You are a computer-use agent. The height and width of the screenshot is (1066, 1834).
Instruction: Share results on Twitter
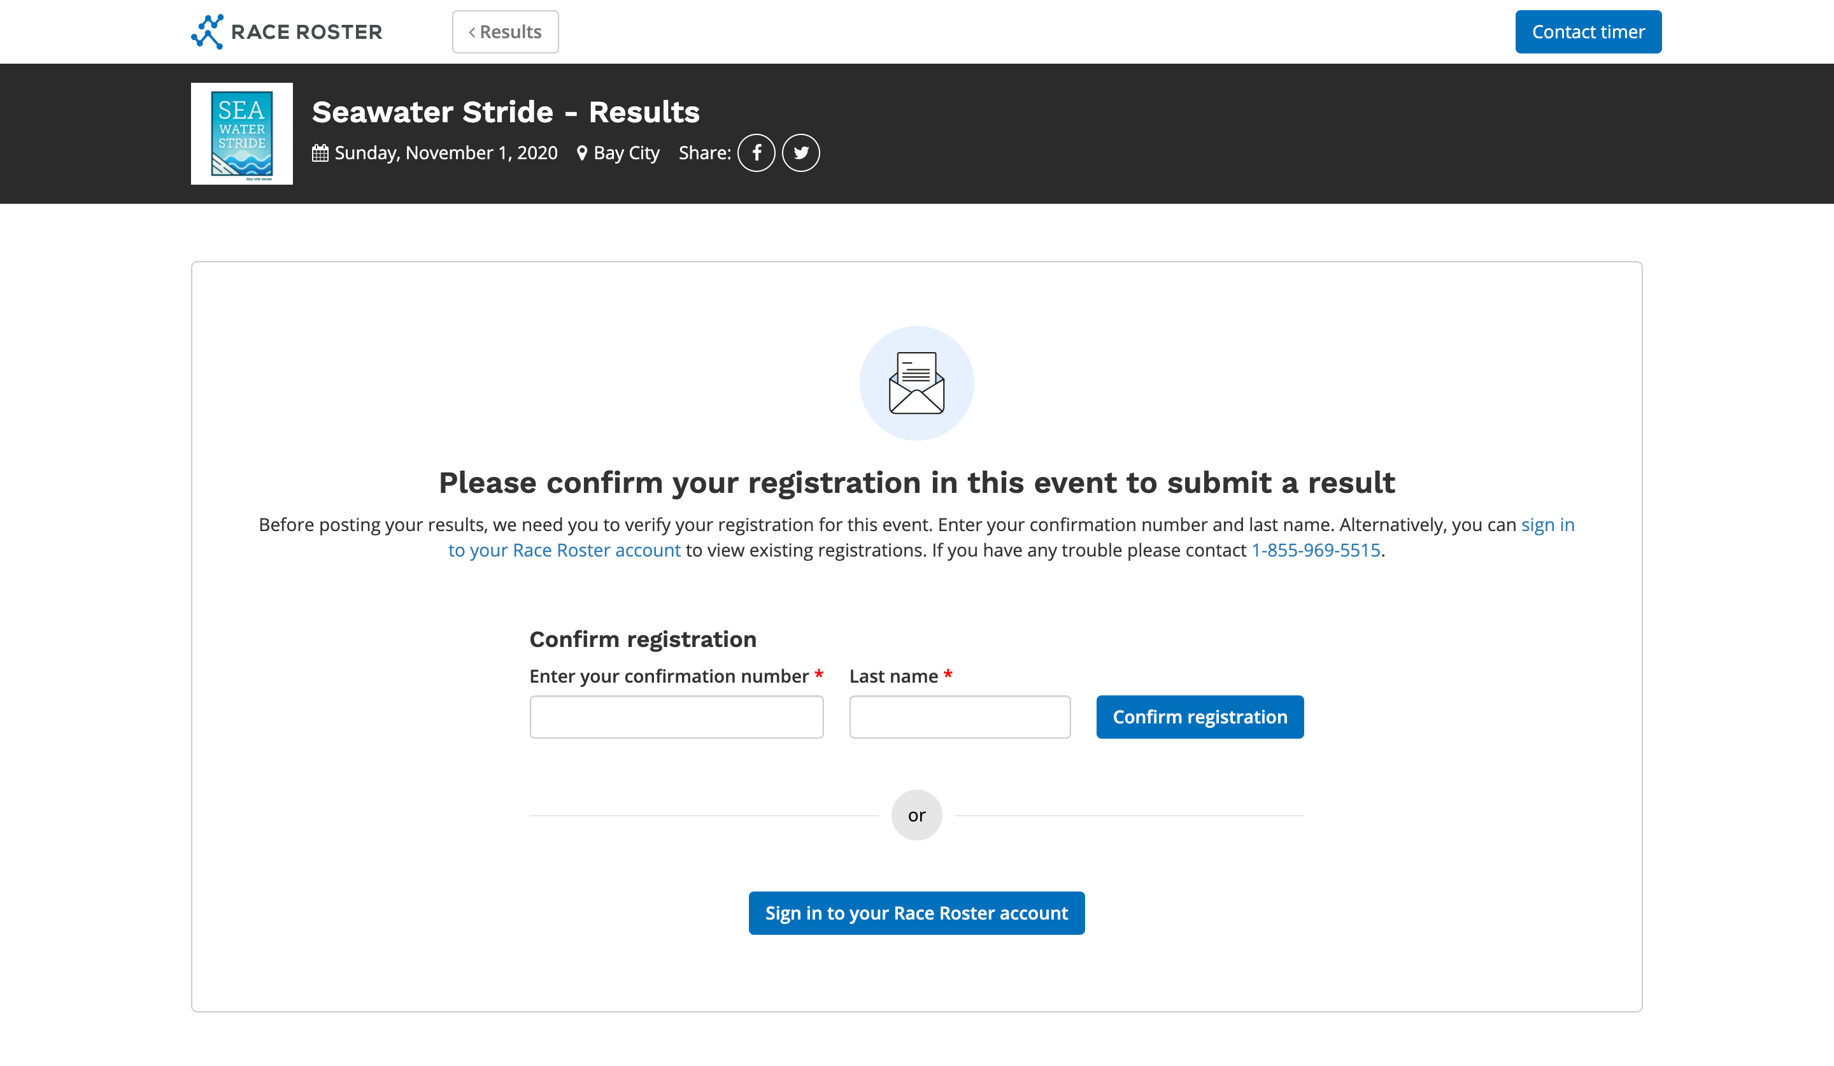800,153
